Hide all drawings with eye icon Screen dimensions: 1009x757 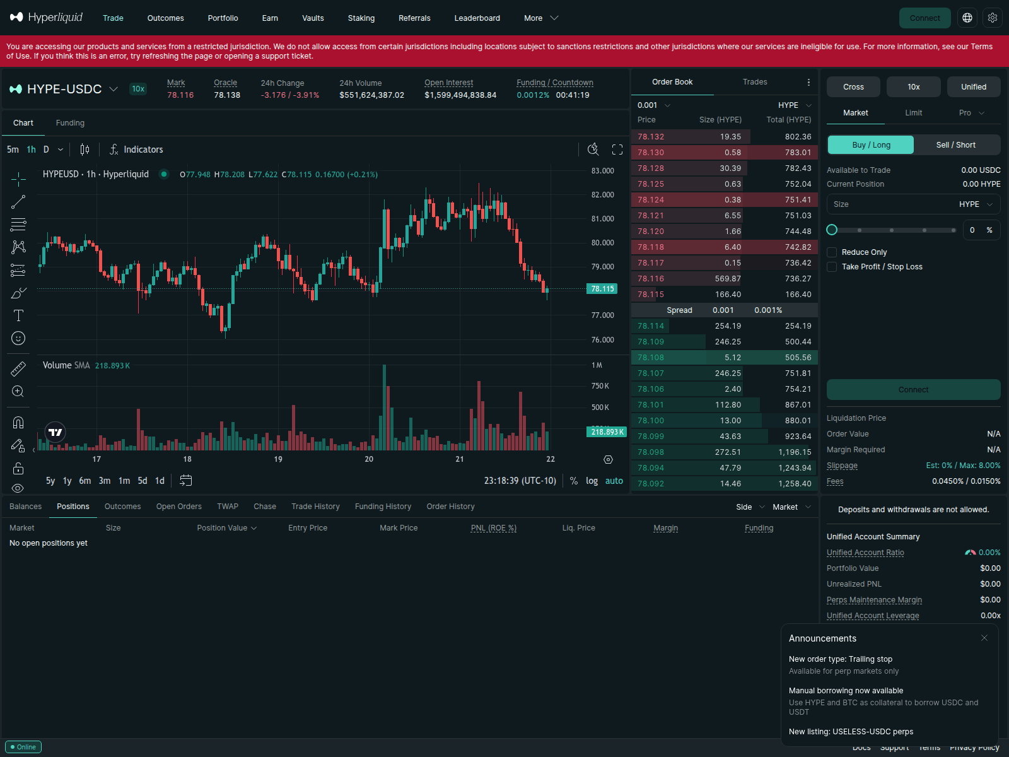tap(18, 488)
